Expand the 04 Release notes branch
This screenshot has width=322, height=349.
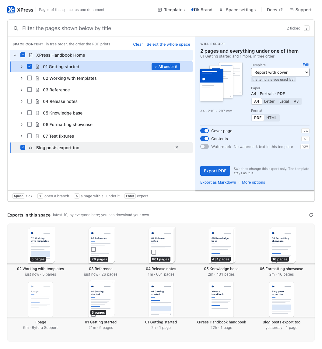pos(22,101)
